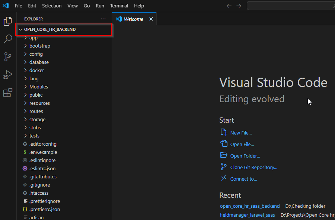Expand the tests folder

click(25, 136)
